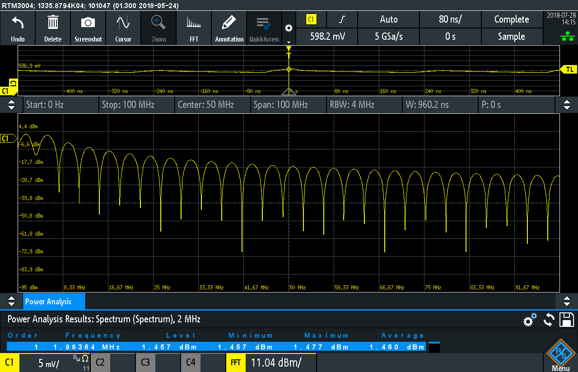Take a screenshot with camera icon
The width and height of the screenshot is (578, 372).
(88, 23)
